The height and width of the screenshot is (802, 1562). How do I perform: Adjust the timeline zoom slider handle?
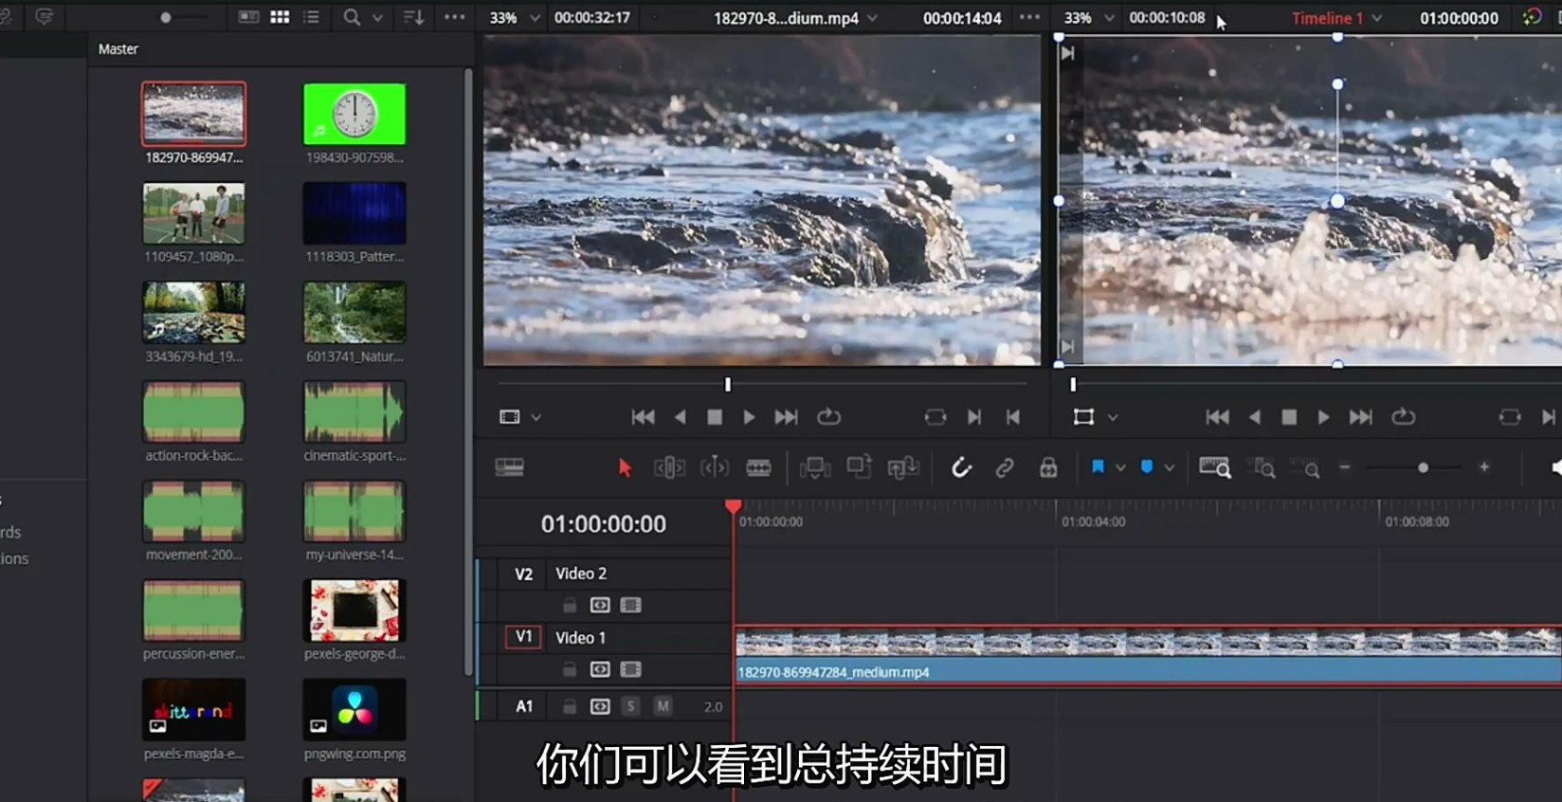click(x=1423, y=467)
